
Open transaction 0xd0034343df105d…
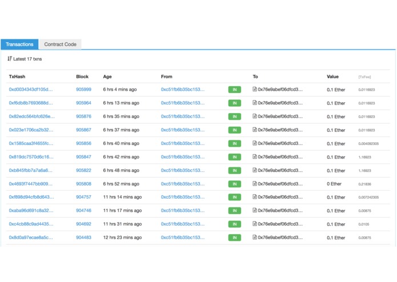pyautogui.click(x=31, y=89)
